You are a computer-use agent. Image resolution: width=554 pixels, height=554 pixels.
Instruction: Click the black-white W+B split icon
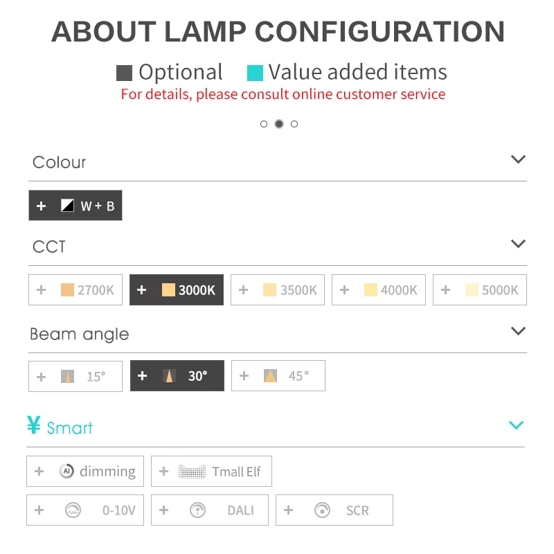pyautogui.click(x=67, y=205)
